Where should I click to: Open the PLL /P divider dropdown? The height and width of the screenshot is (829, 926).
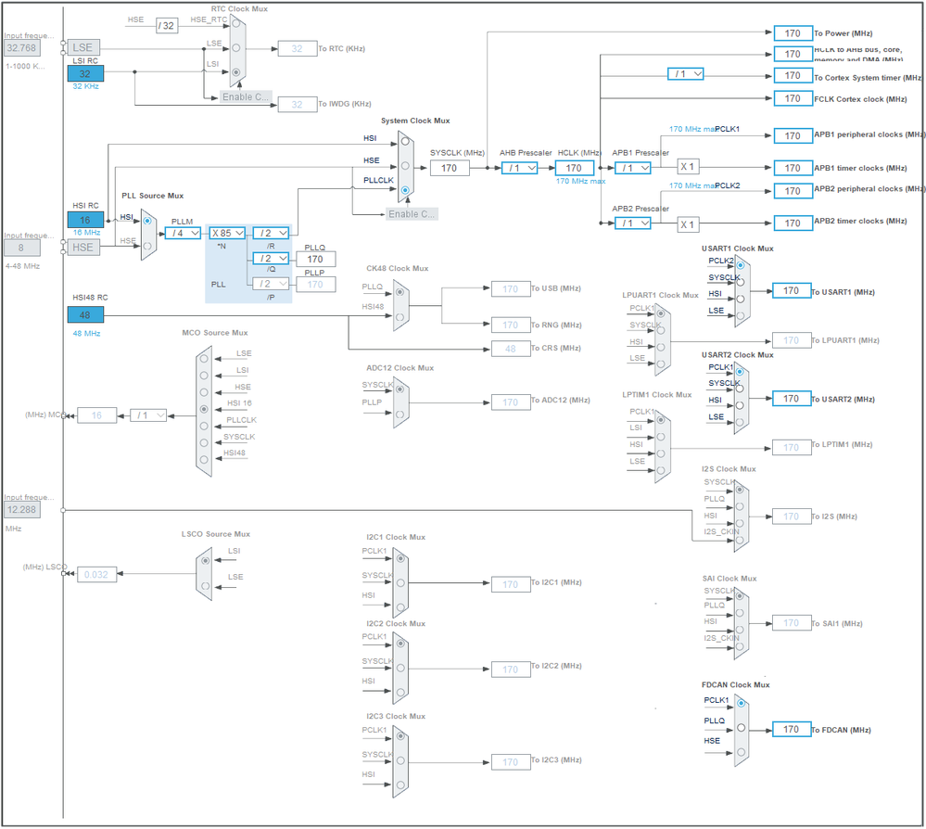271,284
